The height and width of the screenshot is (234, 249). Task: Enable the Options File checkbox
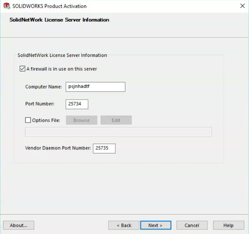[28, 120]
